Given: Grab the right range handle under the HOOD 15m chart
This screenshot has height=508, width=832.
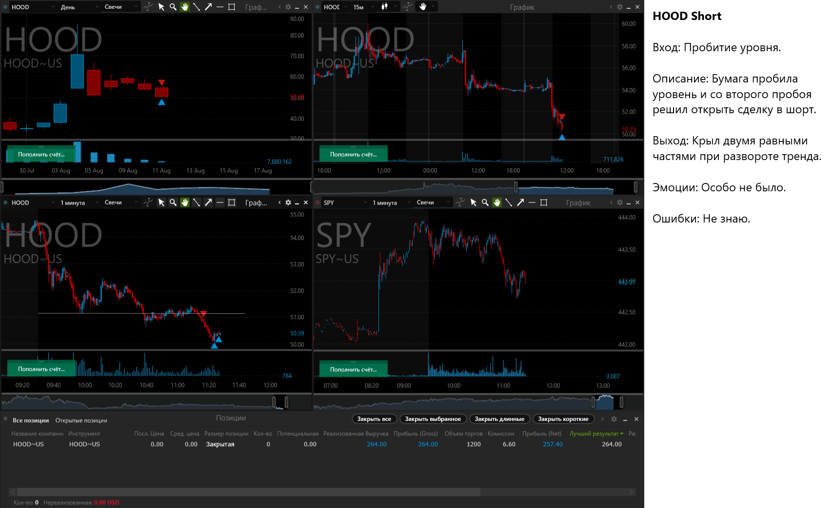Looking at the screenshot, I should tap(635, 187).
